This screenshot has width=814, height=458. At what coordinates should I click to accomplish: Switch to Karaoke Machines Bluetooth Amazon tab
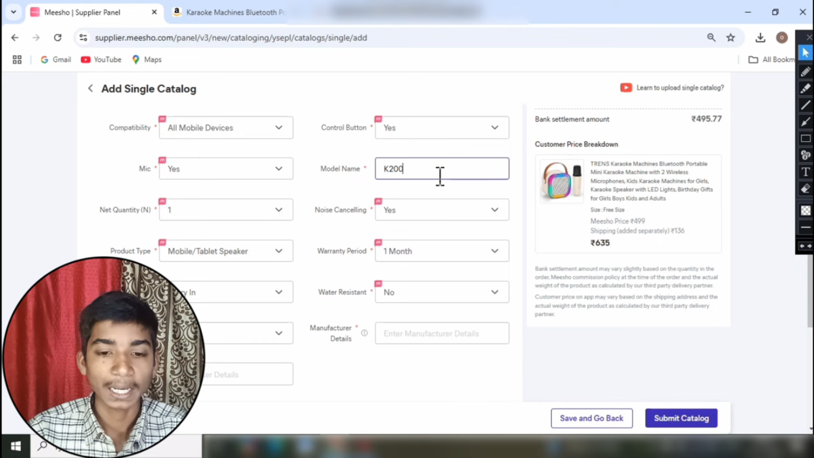[x=229, y=12]
